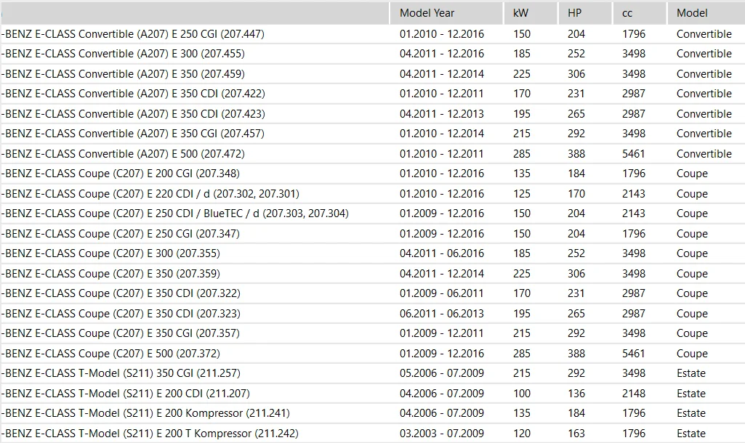
Task: Click the 03.2003 - 07.2009 model year cell
Action: (x=441, y=434)
